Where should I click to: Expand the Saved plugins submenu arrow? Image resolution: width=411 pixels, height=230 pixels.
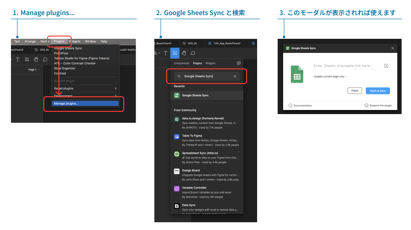(x=116, y=88)
